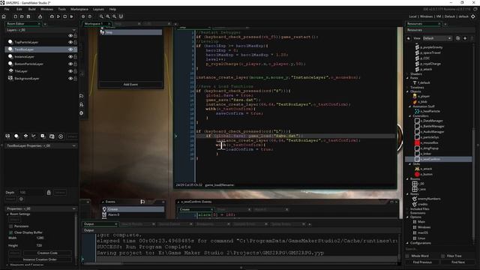The width and height of the screenshot is (480, 270).
Task: Enable the Whole Word search checkbox
Action: pyautogui.click(x=407, y=256)
